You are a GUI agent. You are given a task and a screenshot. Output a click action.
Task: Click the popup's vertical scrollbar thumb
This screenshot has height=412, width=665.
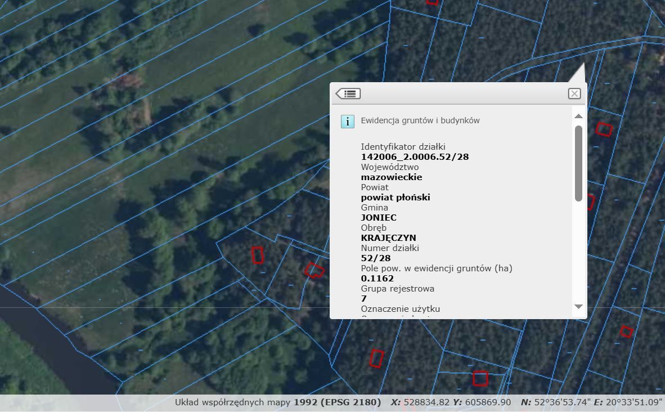click(x=578, y=163)
